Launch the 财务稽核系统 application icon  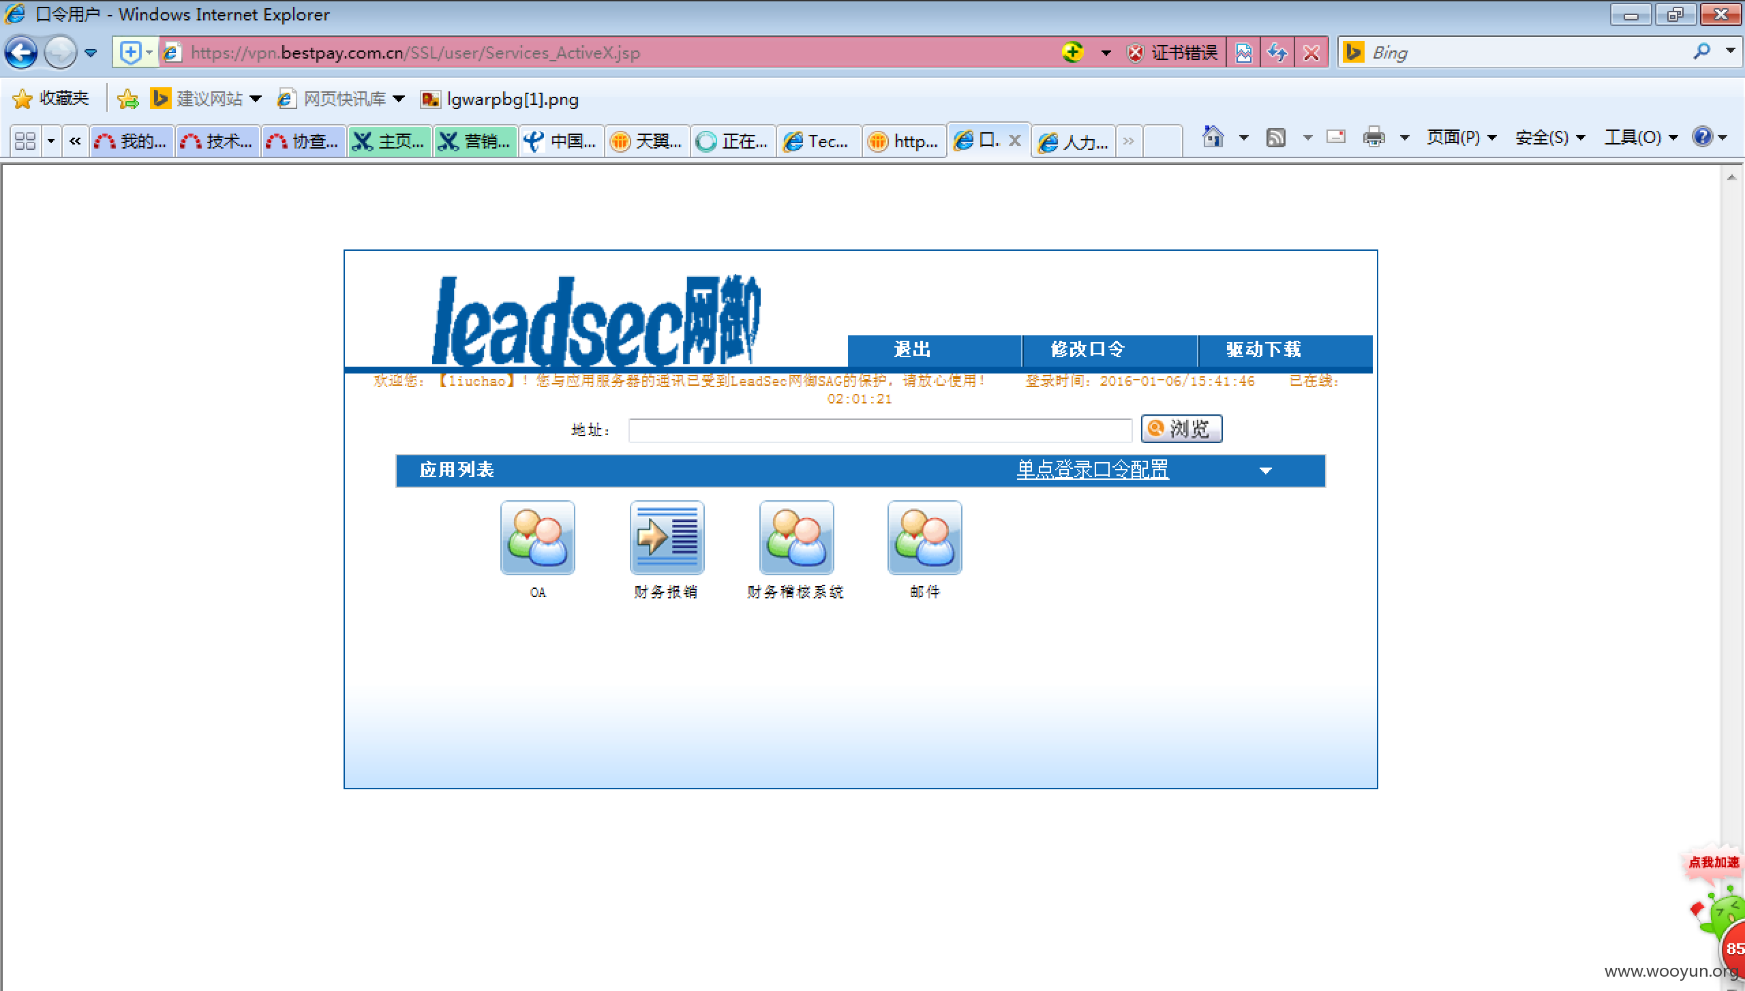pyautogui.click(x=796, y=538)
